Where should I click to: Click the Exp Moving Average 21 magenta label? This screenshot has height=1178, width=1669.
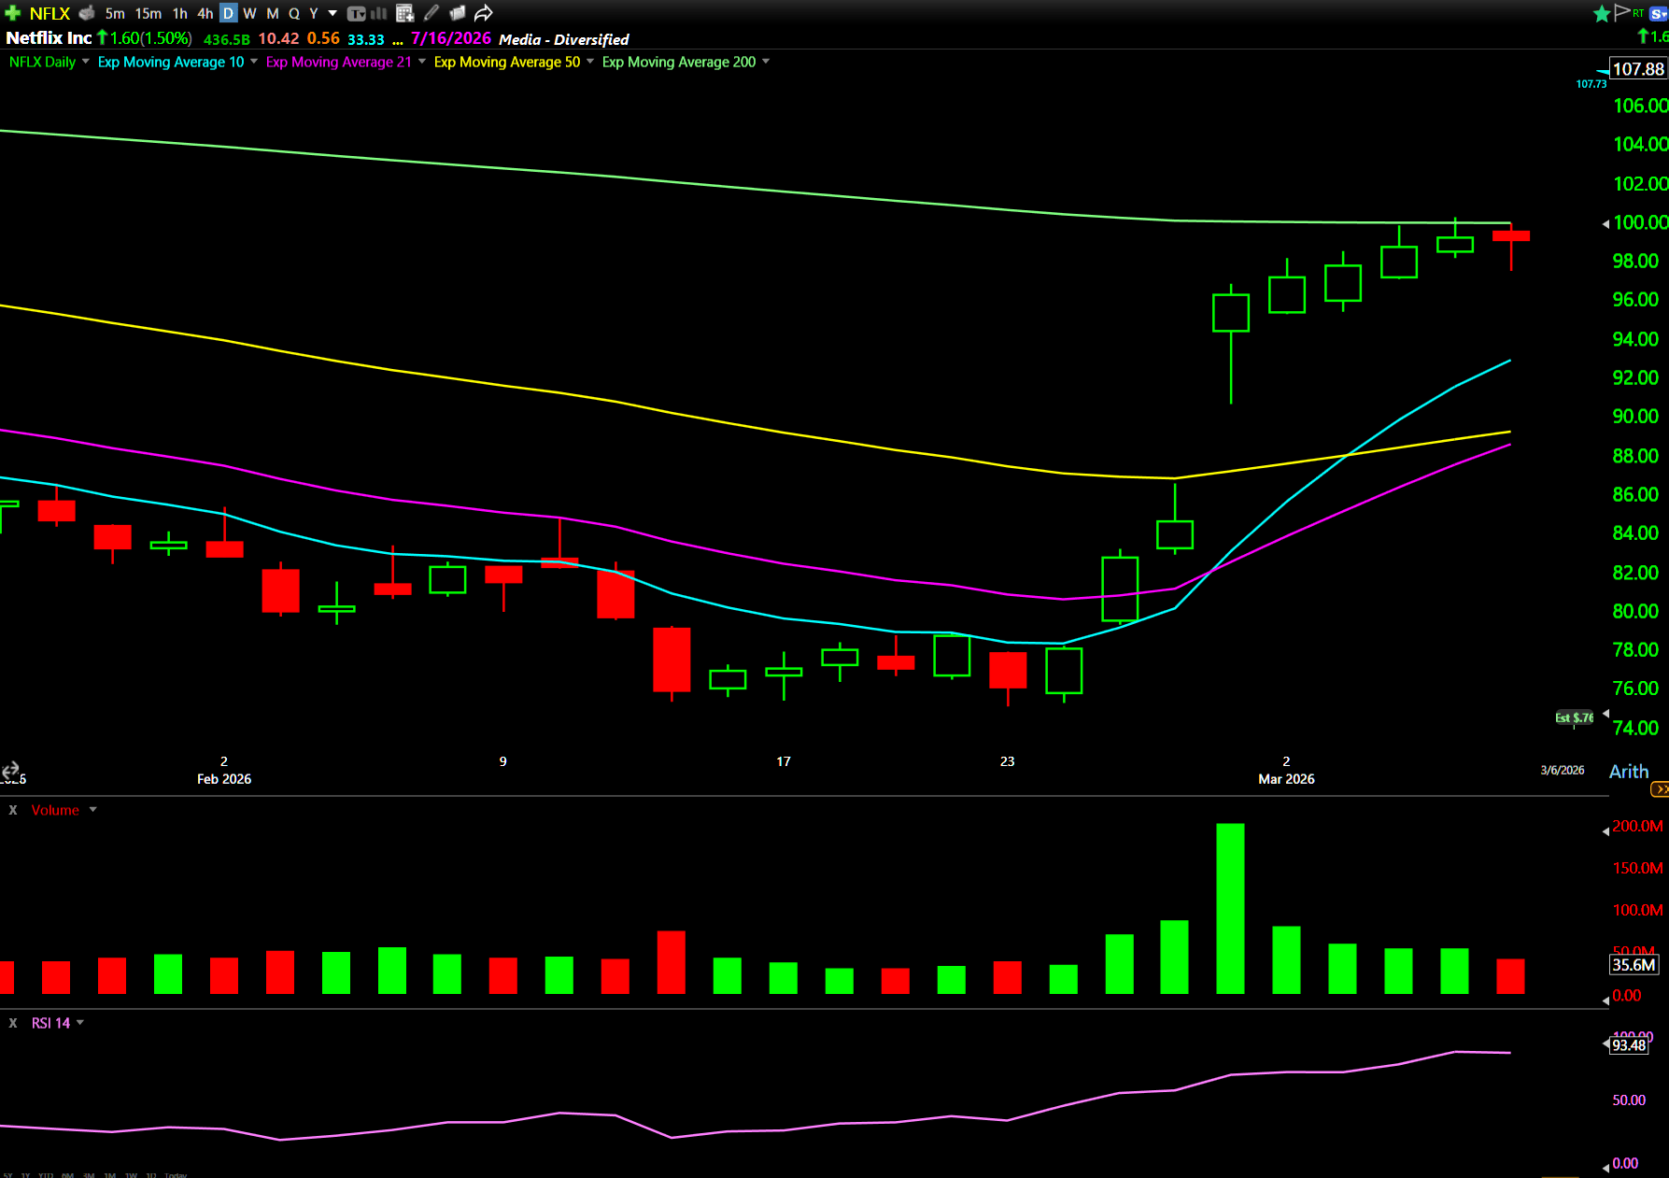point(338,62)
